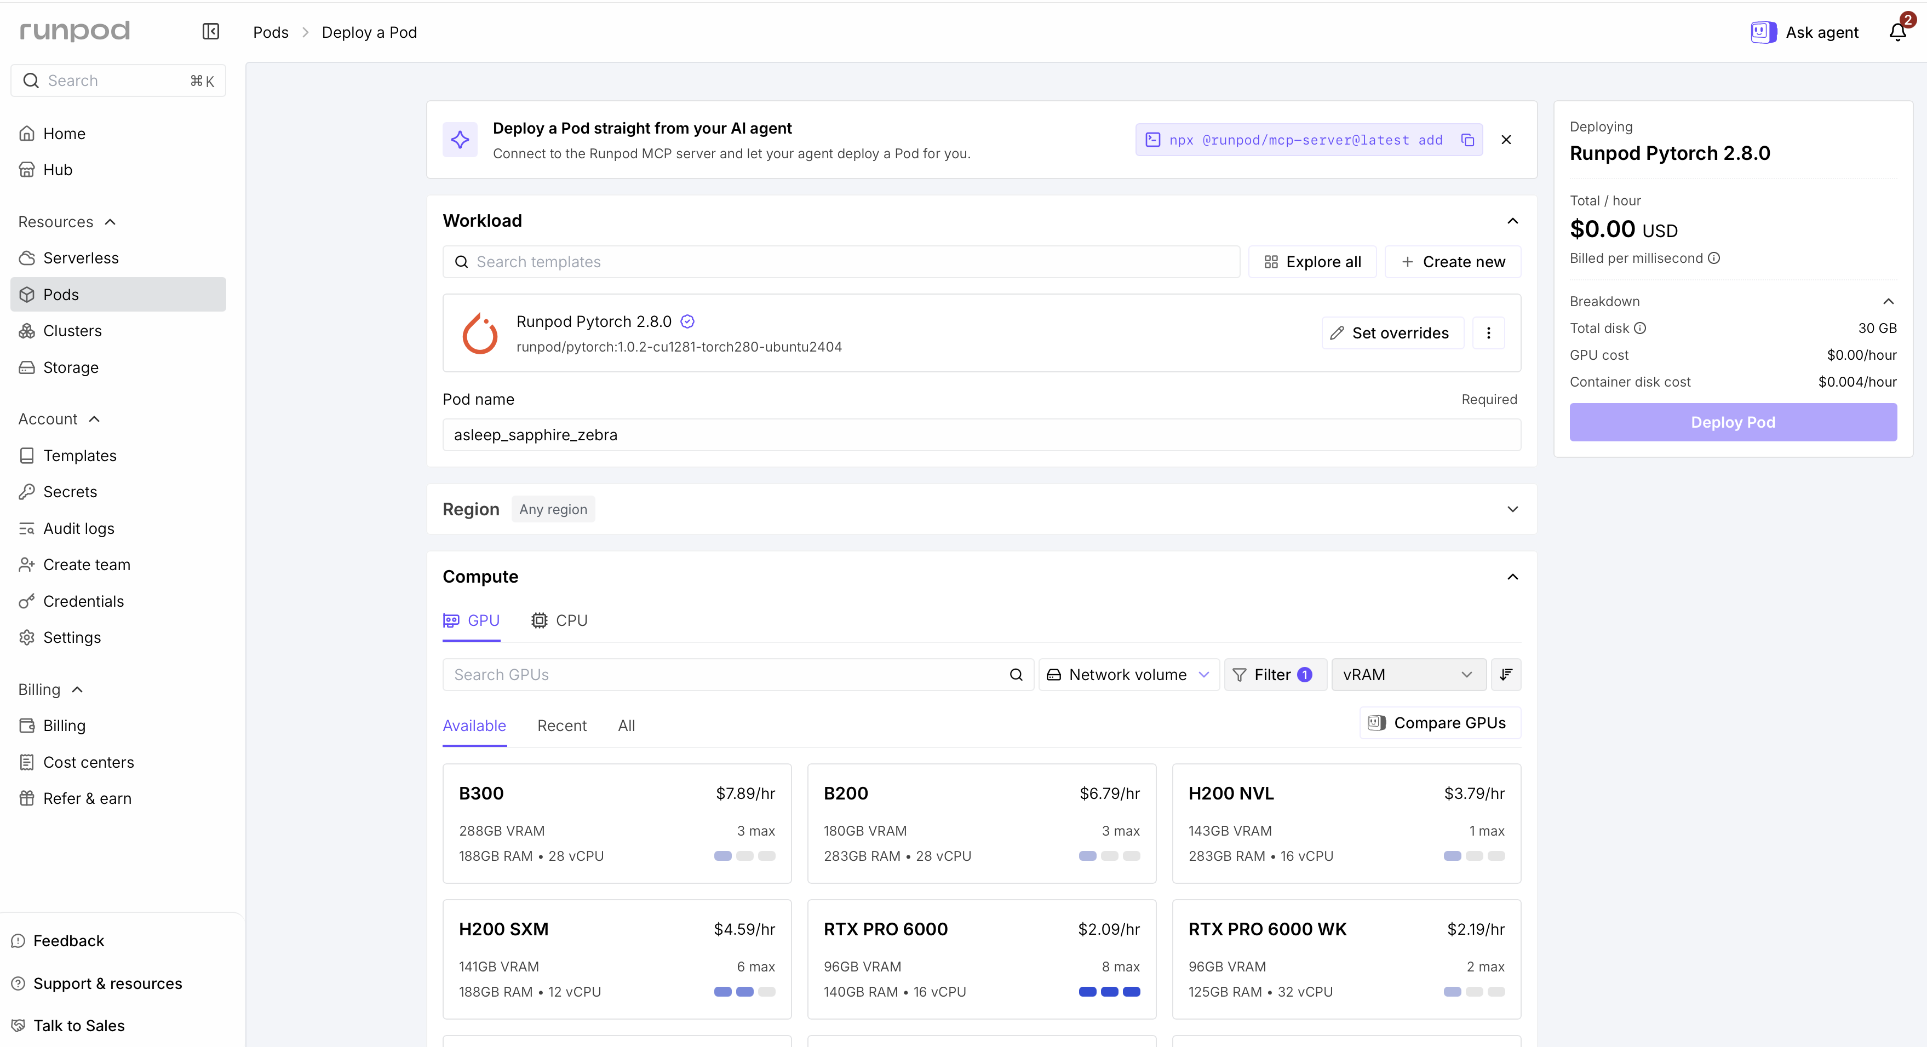Select the RTX PRO 6000 WK GPU card
The height and width of the screenshot is (1047, 1927).
pos(1346,959)
